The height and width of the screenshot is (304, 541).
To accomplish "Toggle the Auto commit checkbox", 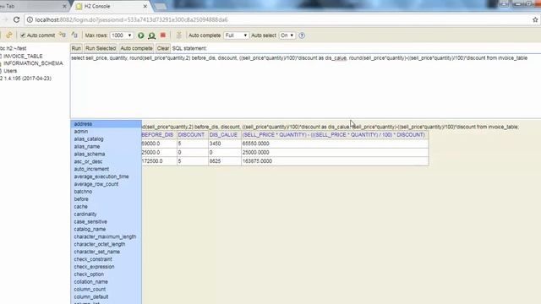I will point(23,35).
